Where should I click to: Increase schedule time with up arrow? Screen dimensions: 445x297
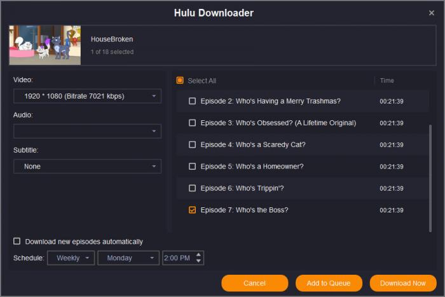pos(198,254)
